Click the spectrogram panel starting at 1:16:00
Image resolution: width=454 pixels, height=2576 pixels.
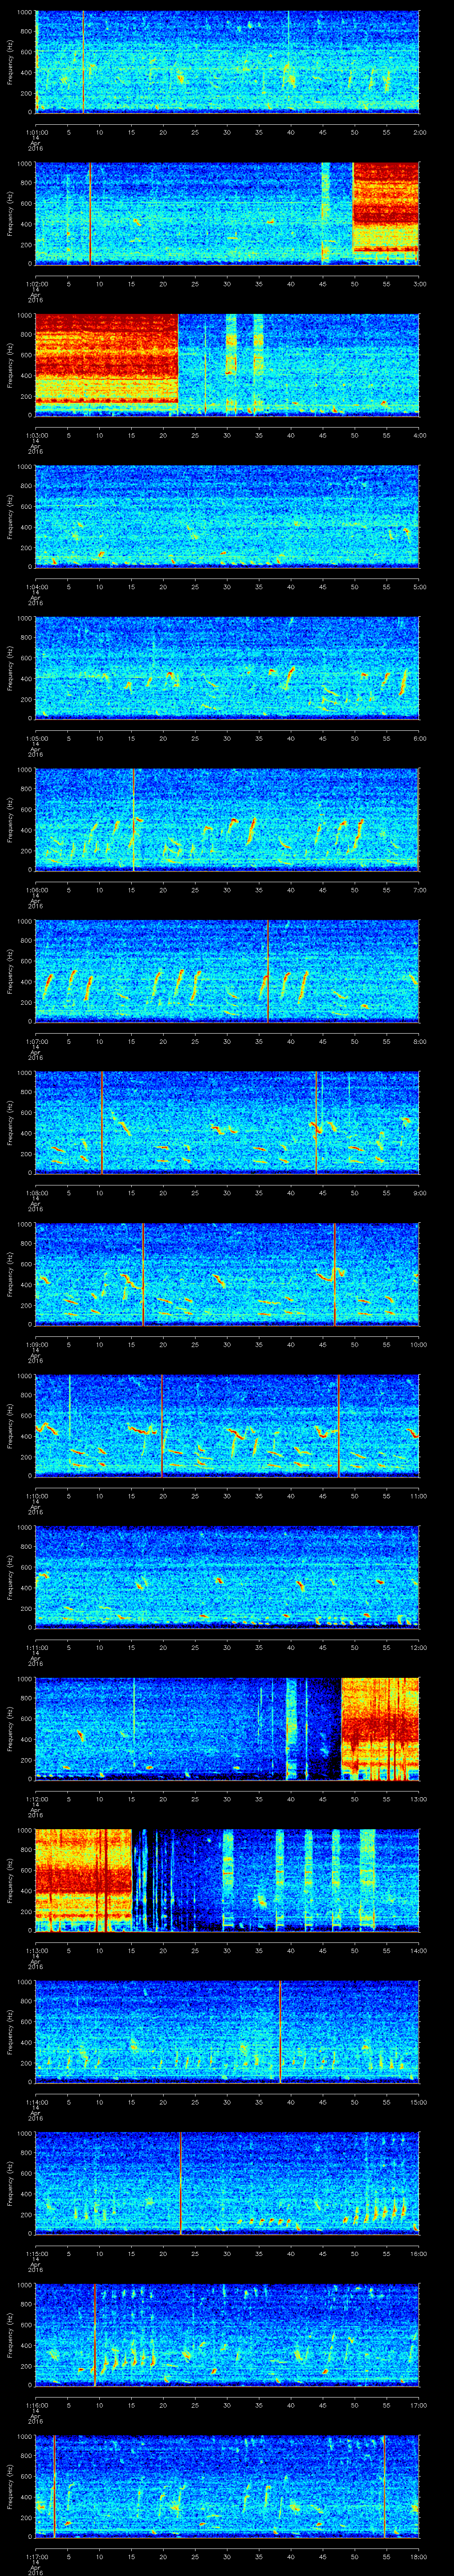pos(227,2334)
